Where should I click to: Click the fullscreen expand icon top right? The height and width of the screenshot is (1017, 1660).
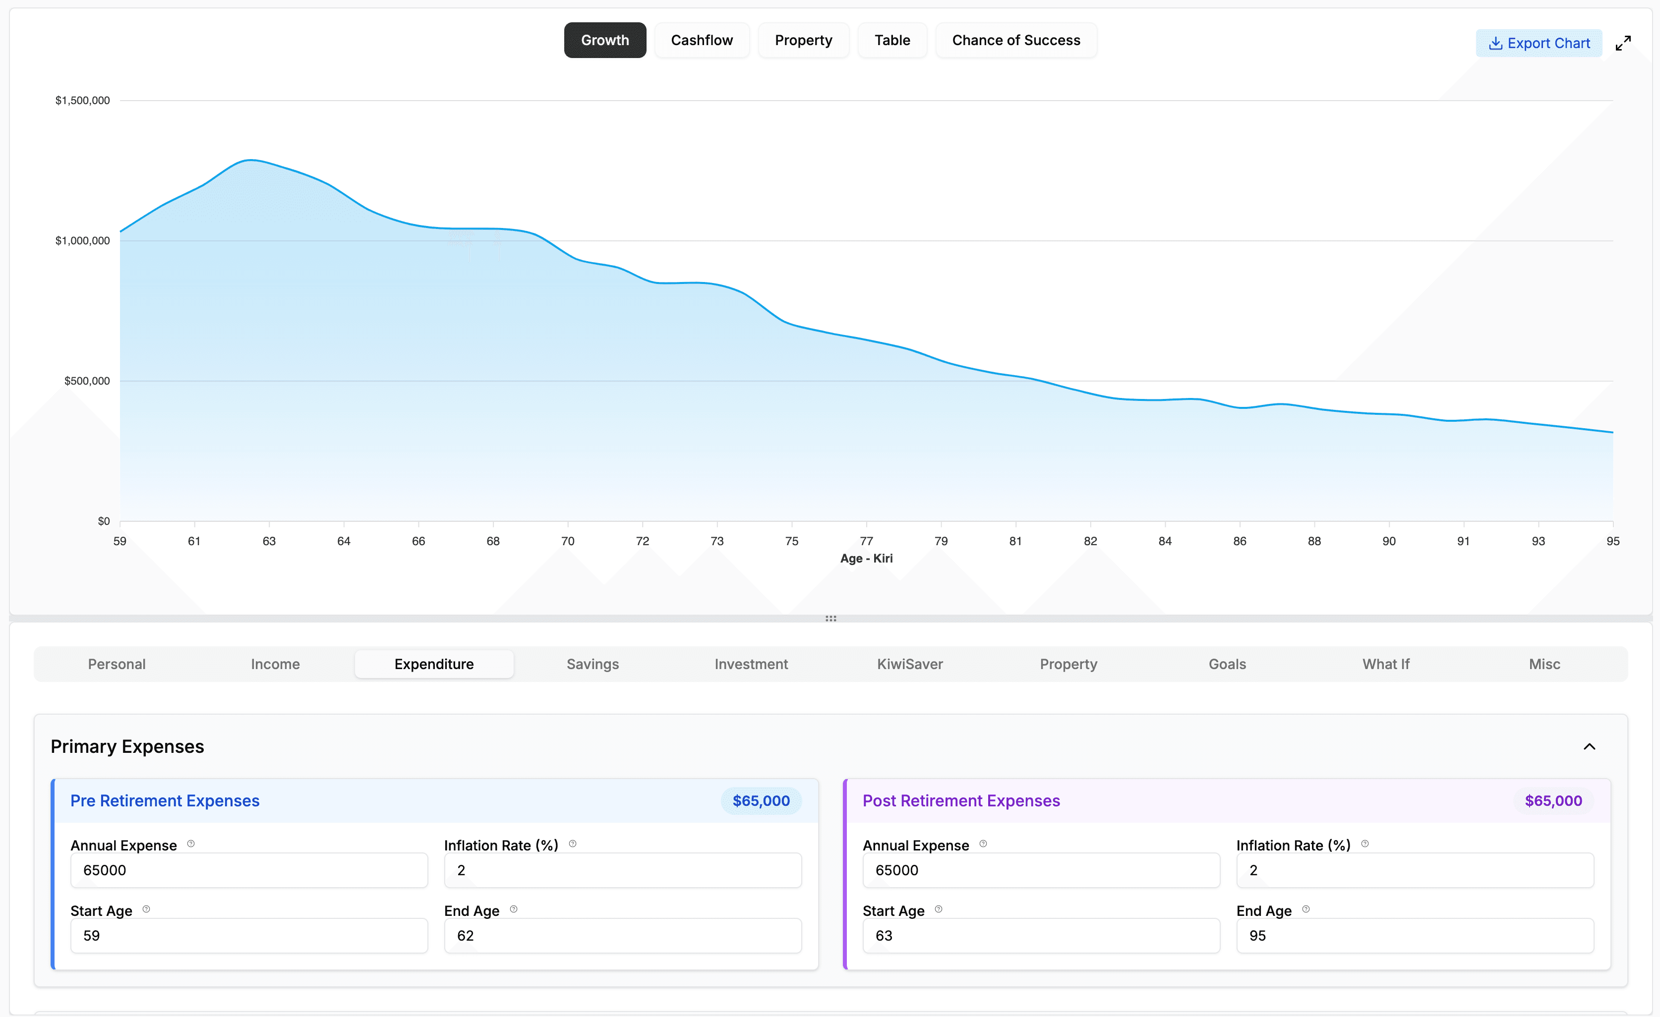(1624, 42)
